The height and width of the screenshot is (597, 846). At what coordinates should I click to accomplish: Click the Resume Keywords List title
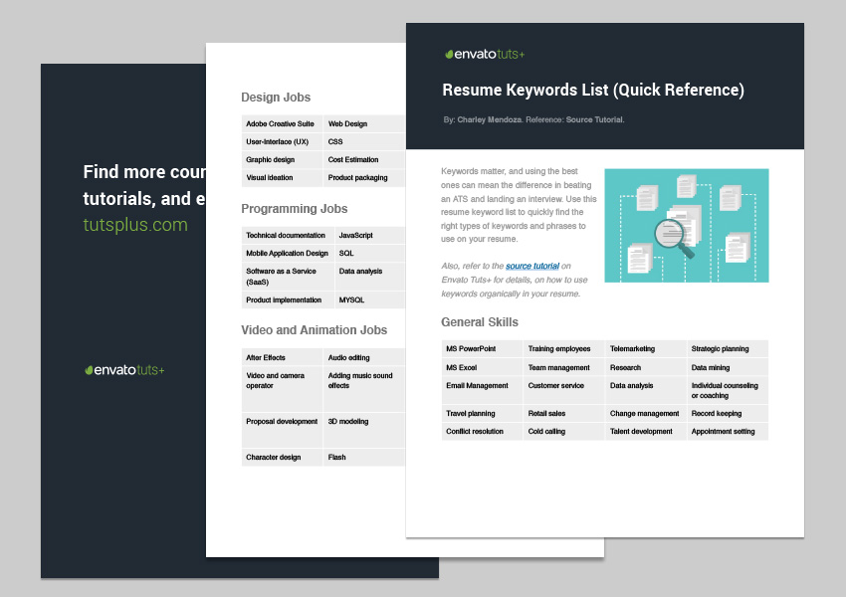593,91
